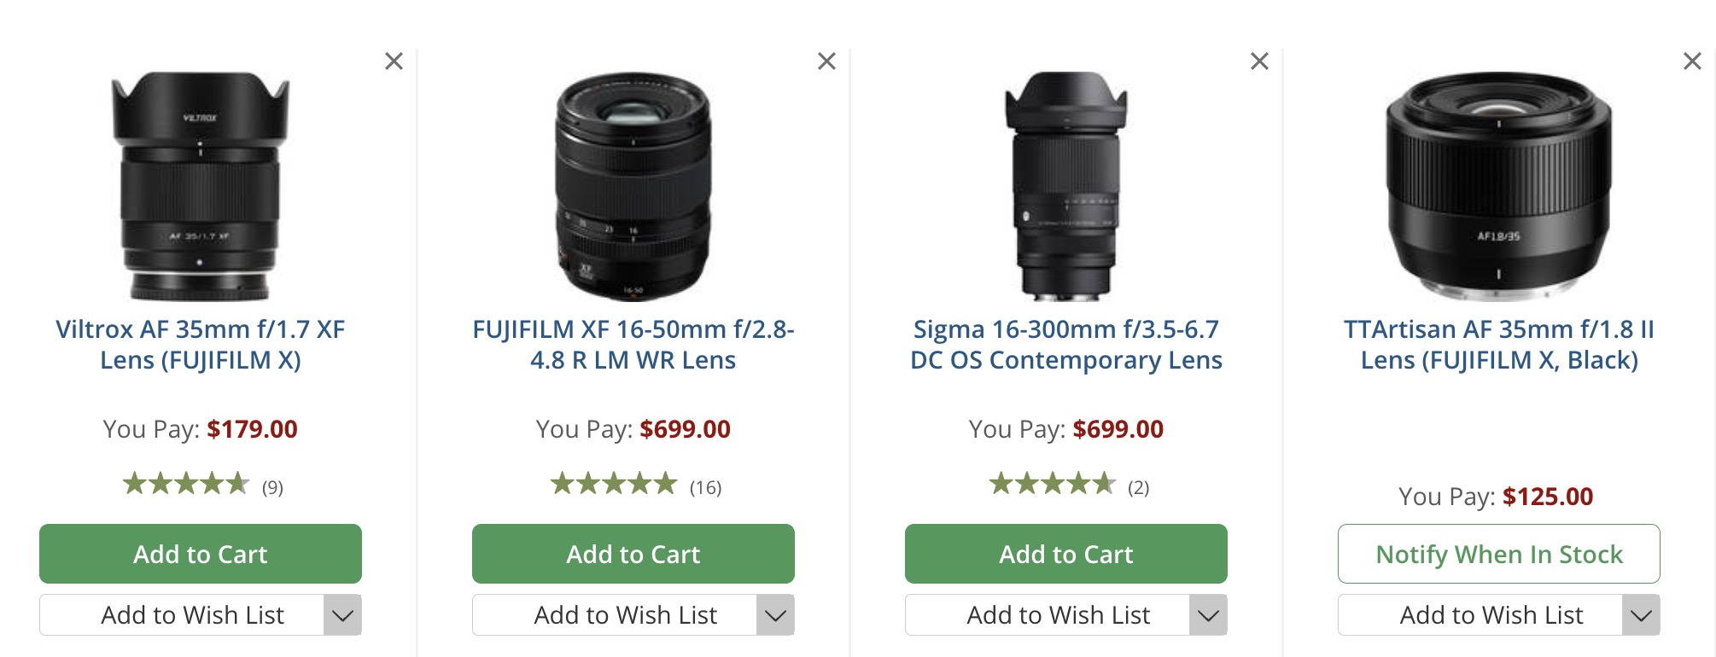Click Notify When In Stock for TTArtisan lens
Viewport: 1716px width, 657px height.
[1499, 554]
